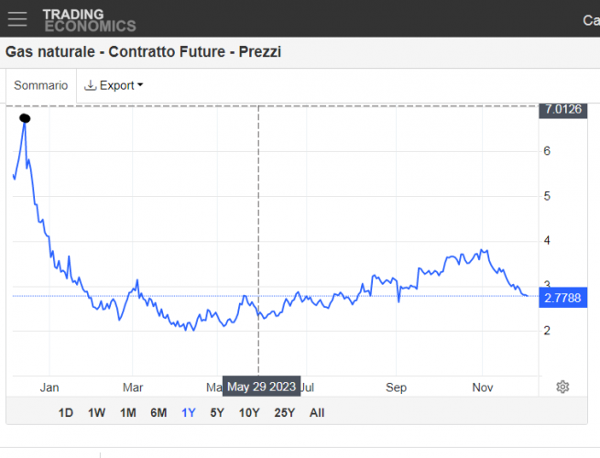Select the 1M time range
This screenshot has height=458, width=600.
pos(127,412)
